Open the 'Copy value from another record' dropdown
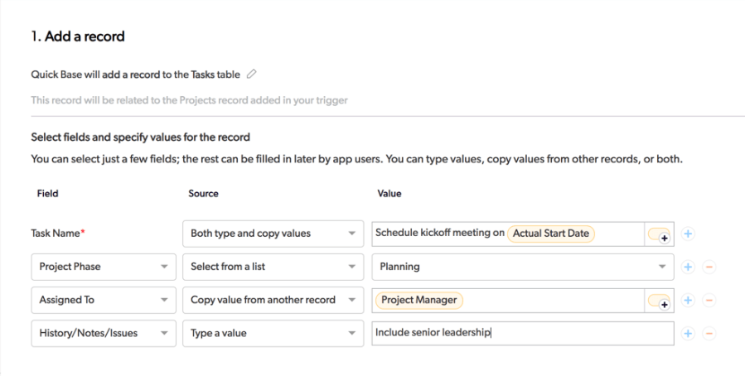This screenshot has width=745, height=376. [x=273, y=300]
